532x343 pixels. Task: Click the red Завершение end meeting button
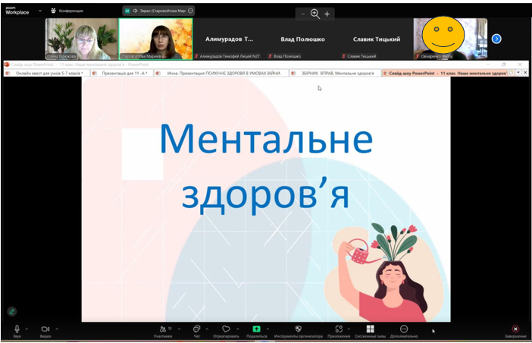point(515,329)
